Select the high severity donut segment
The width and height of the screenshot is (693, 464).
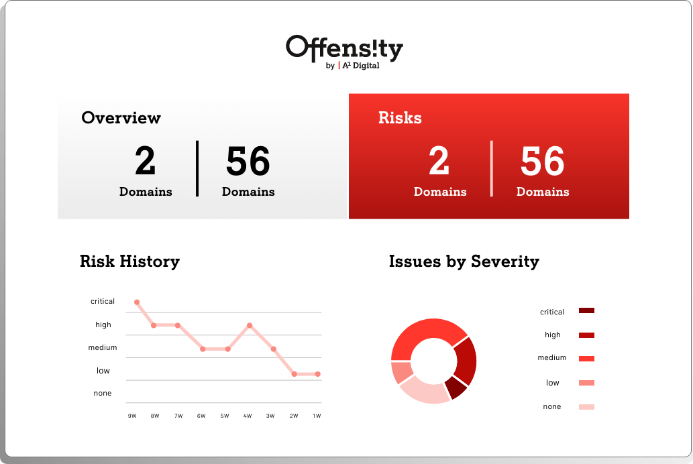pos(467,361)
